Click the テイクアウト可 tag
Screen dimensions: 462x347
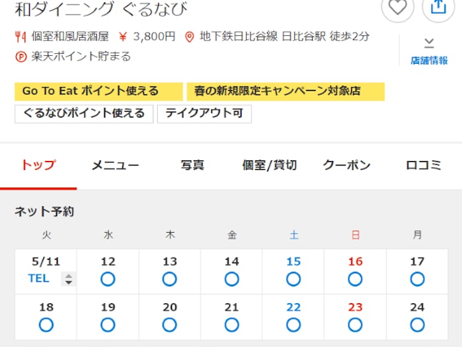tap(204, 114)
